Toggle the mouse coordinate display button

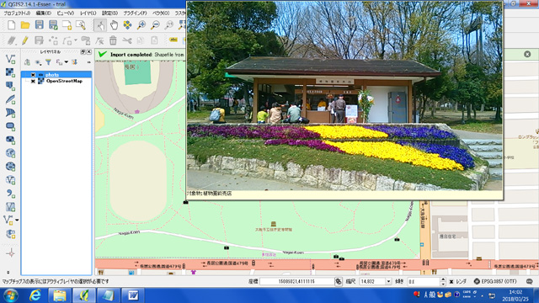coord(339,281)
